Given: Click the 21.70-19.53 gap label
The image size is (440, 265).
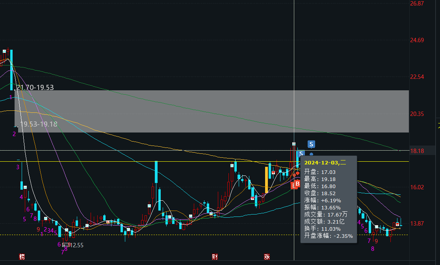Looking at the screenshot, I should coord(35,88).
